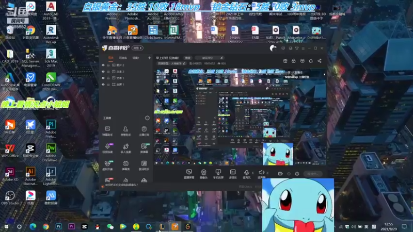Expand the microphone dropdown arrow
Screen dimensions: 413x232
coord(252,173)
